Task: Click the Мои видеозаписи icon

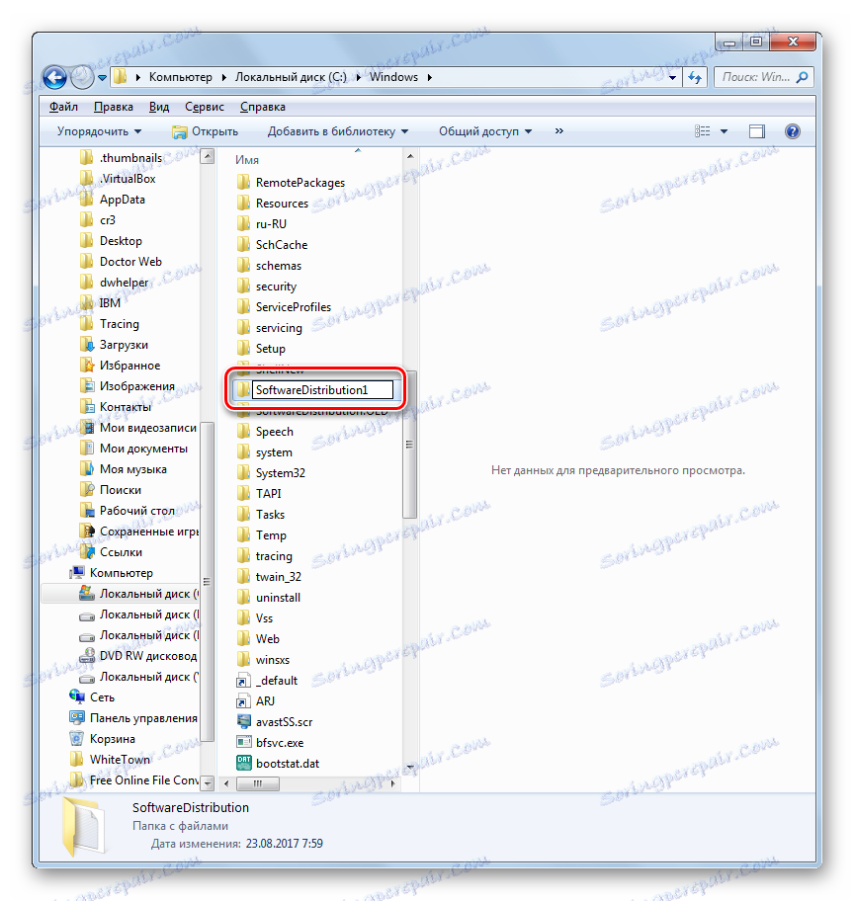Action: point(87,428)
